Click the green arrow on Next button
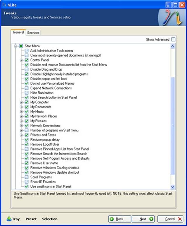The height and width of the screenshot is (226, 187). pos(151,219)
